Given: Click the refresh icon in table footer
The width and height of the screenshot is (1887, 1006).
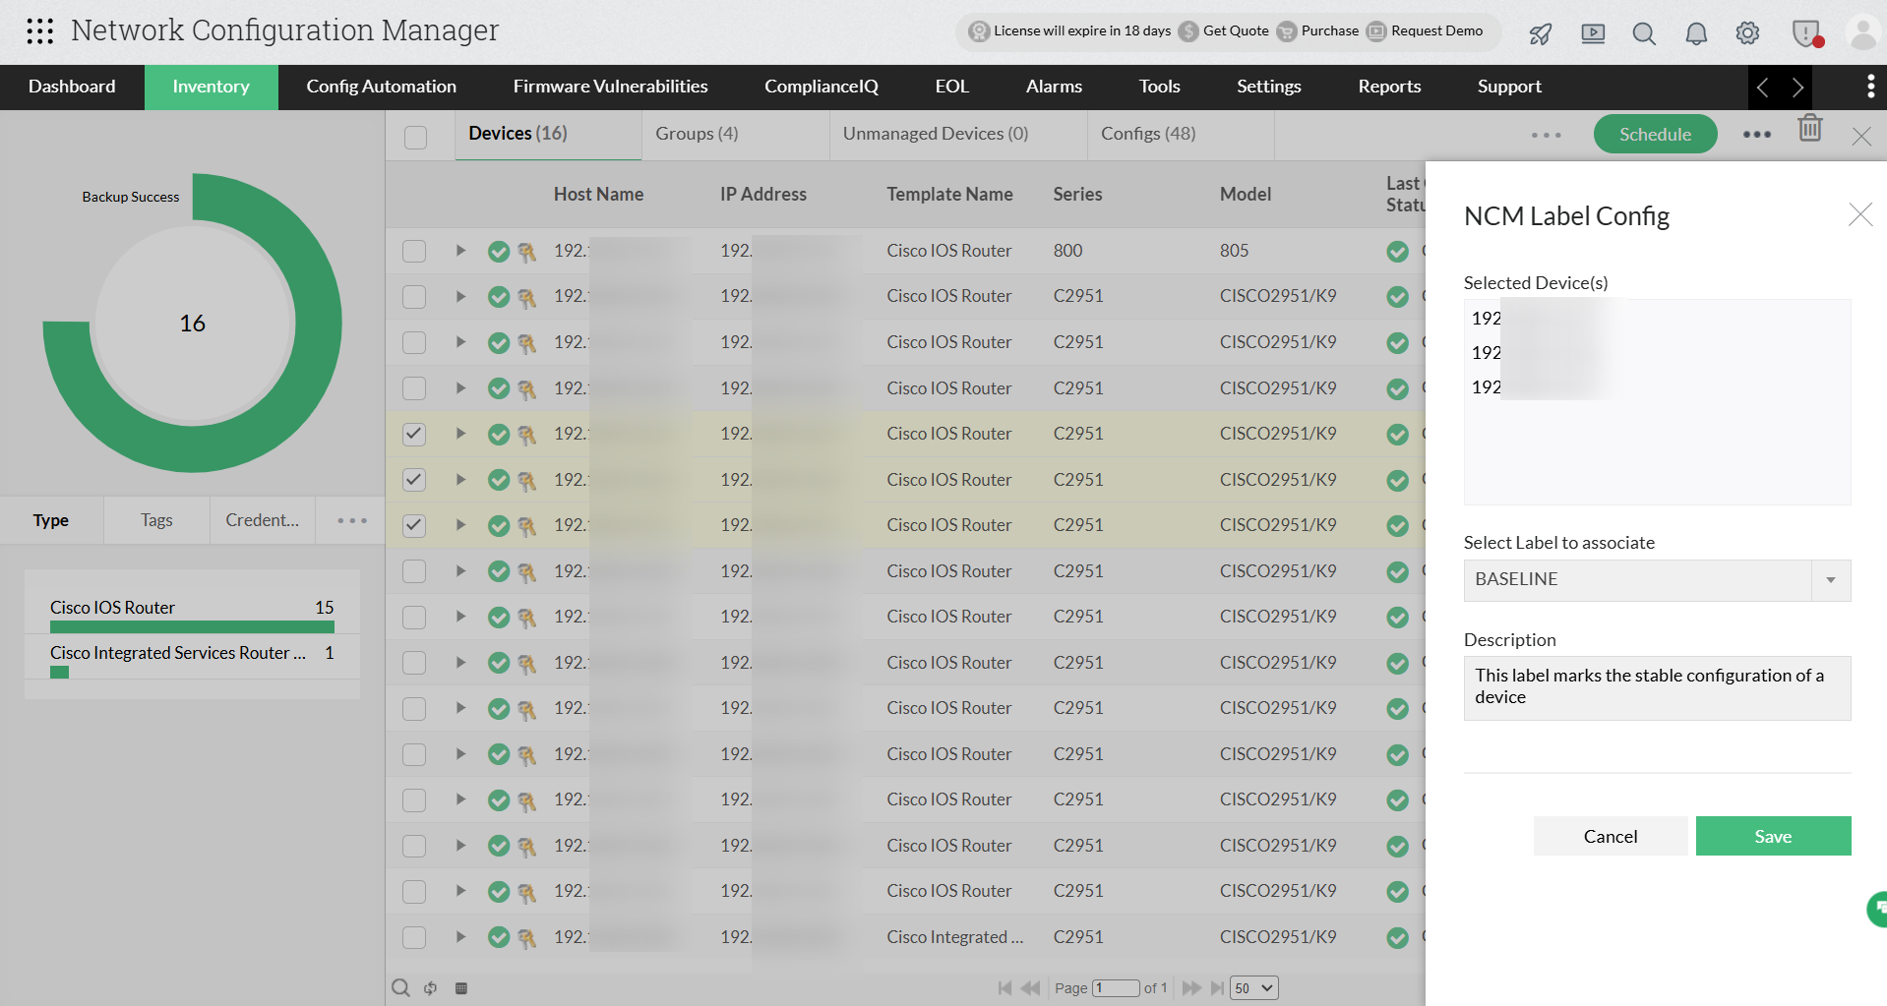Looking at the screenshot, I should tap(430, 987).
